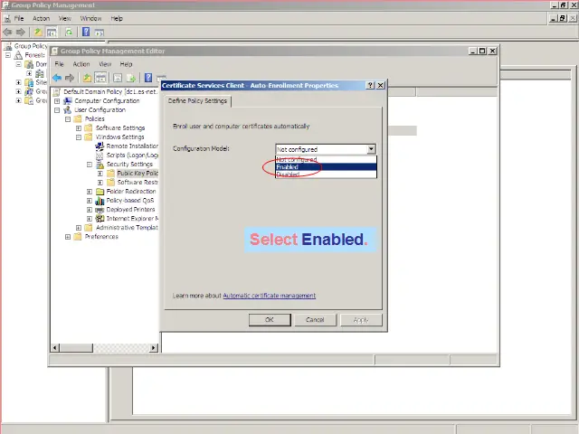Screen dimensions: 579x434
Task: Expand the Computer Configuration node
Action: pos(57,100)
